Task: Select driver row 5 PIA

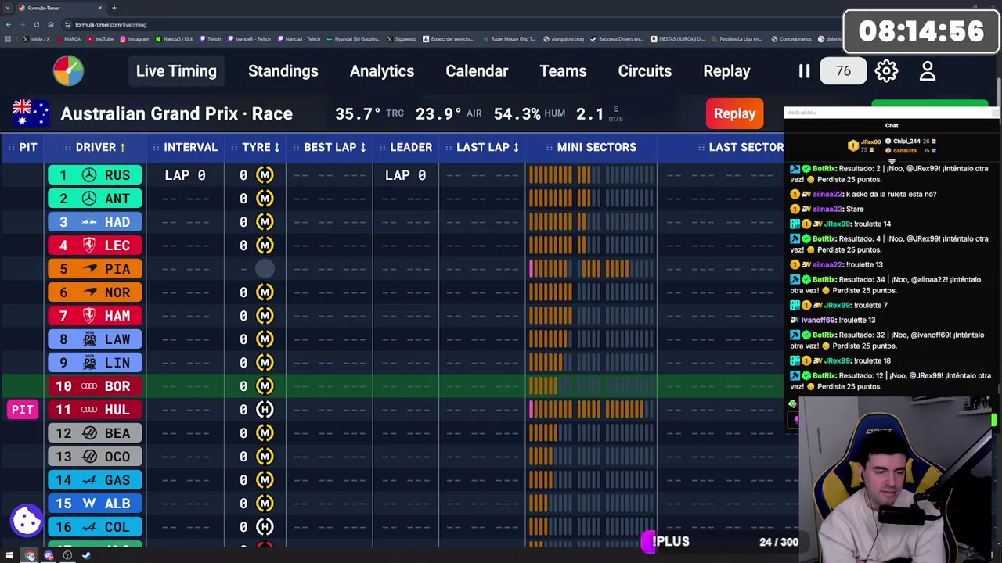Action: tap(95, 269)
